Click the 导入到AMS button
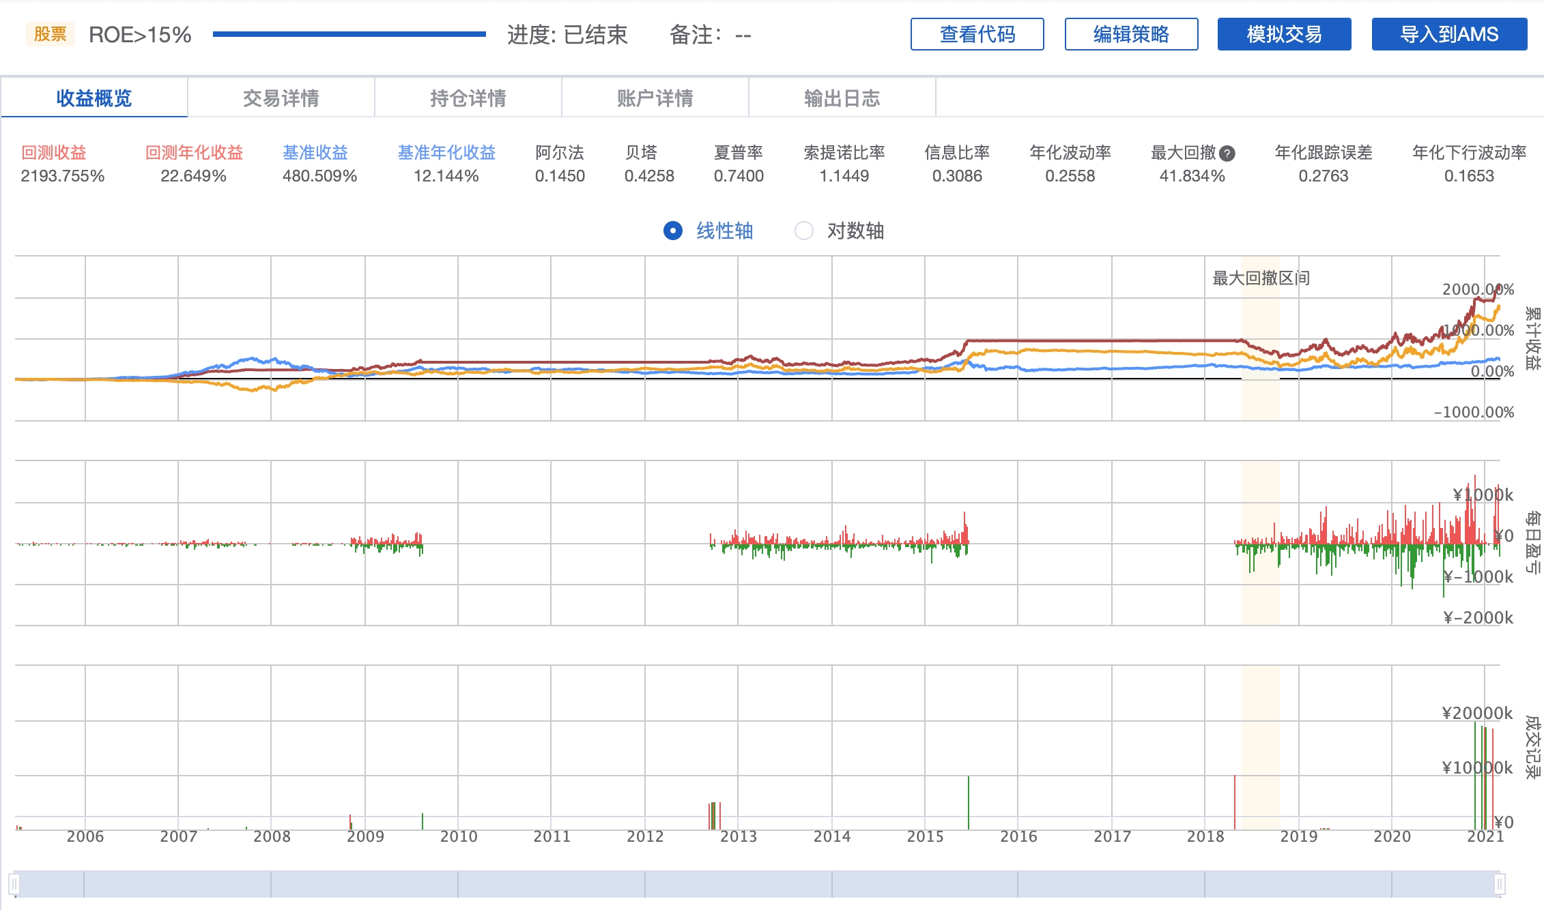 (1449, 34)
